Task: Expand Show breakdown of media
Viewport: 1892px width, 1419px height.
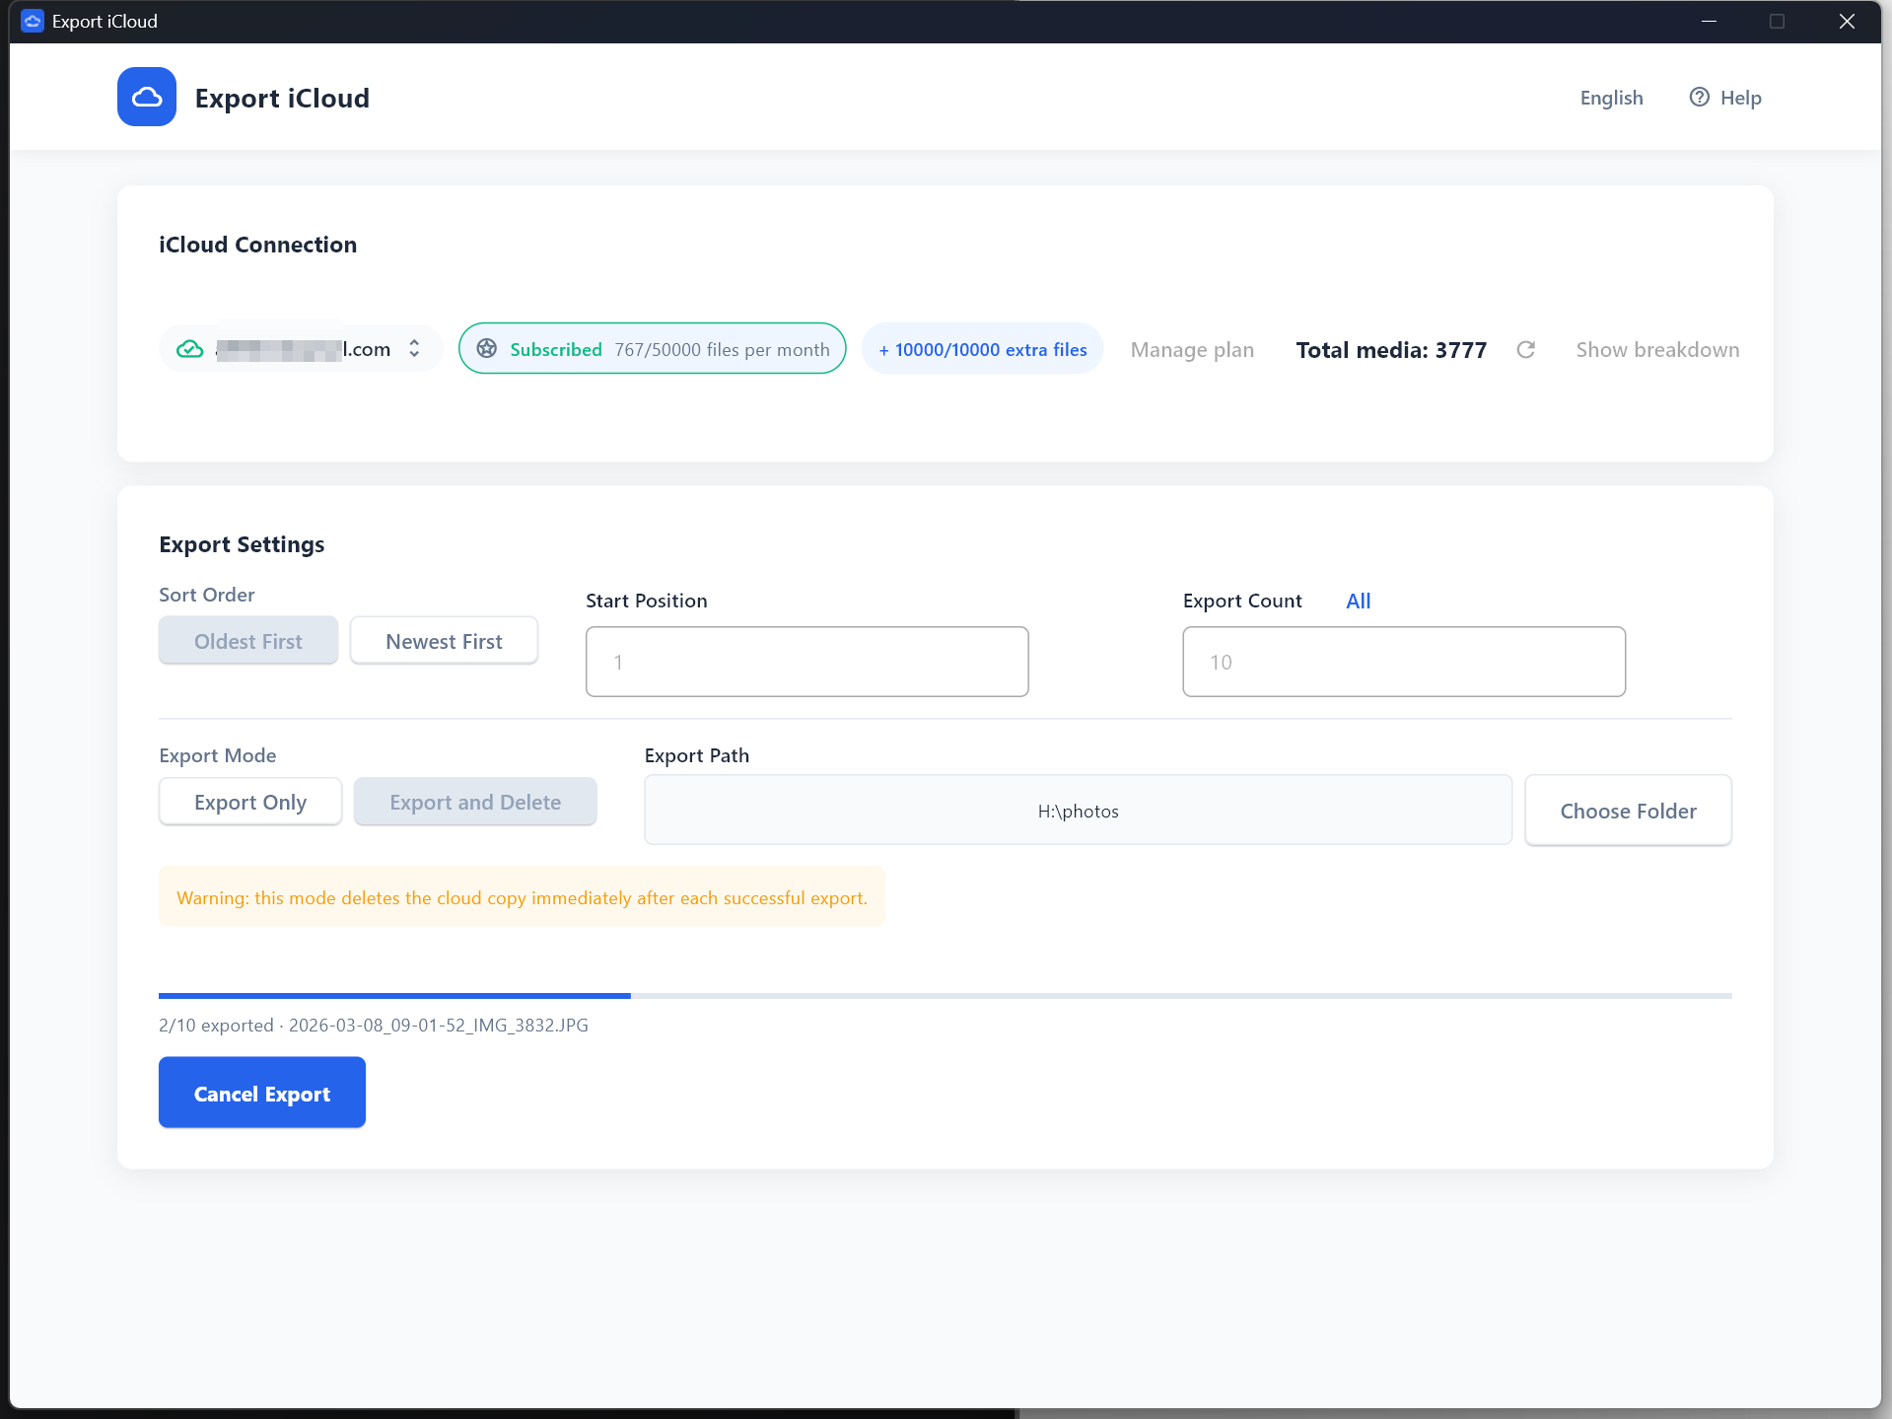Action: click(1656, 350)
